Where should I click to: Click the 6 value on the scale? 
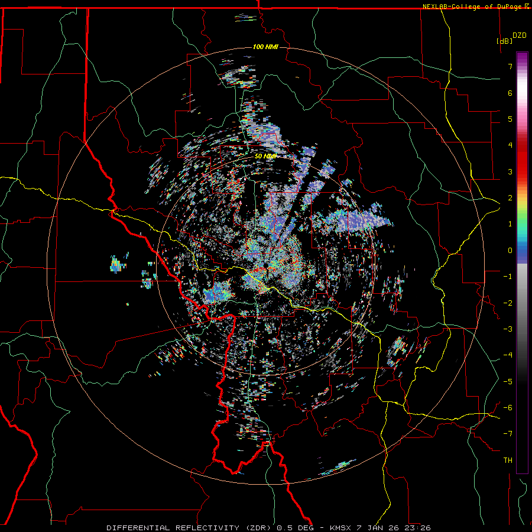[x=510, y=93]
